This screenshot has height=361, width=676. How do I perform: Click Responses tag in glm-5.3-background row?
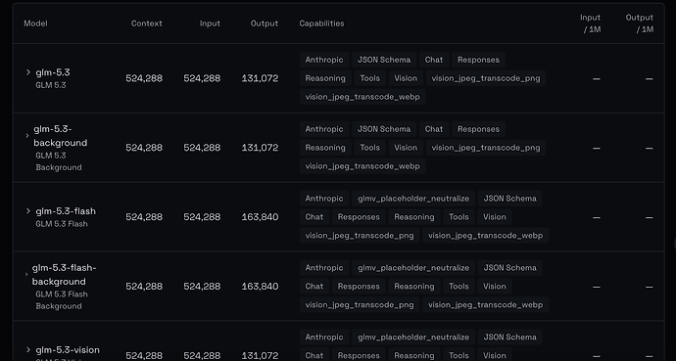point(478,129)
